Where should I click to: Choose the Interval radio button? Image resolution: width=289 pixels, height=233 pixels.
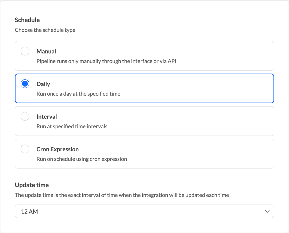click(x=25, y=116)
